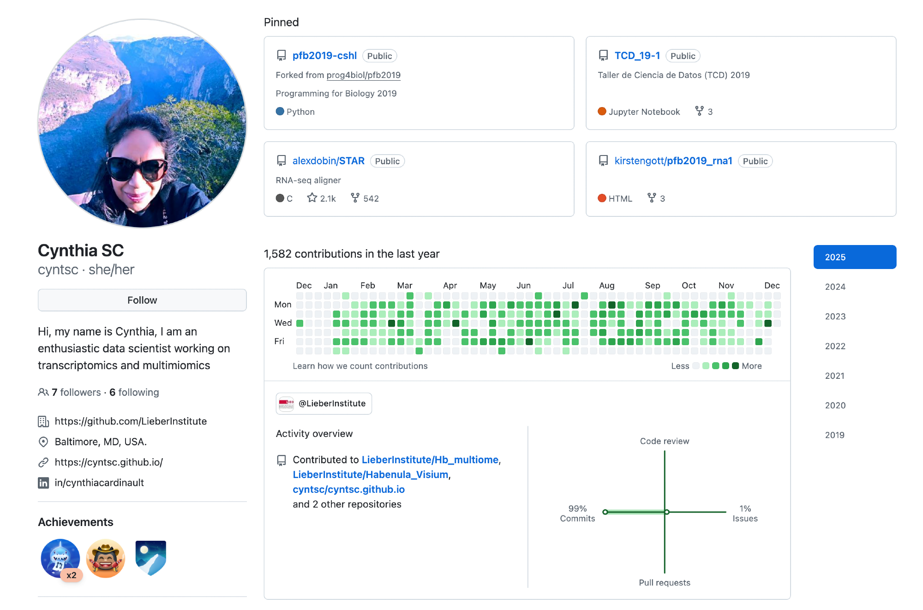Open the 7 followers list
This screenshot has height=610, width=923.
(x=76, y=392)
